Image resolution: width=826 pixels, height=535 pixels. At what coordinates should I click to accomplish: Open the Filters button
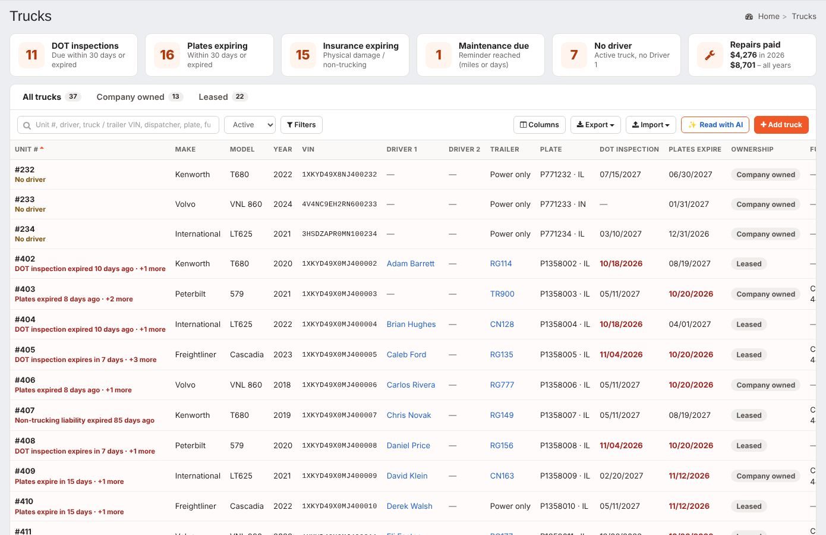pos(301,125)
